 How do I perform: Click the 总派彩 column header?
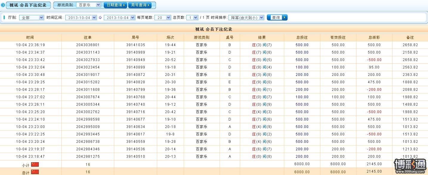374,37
